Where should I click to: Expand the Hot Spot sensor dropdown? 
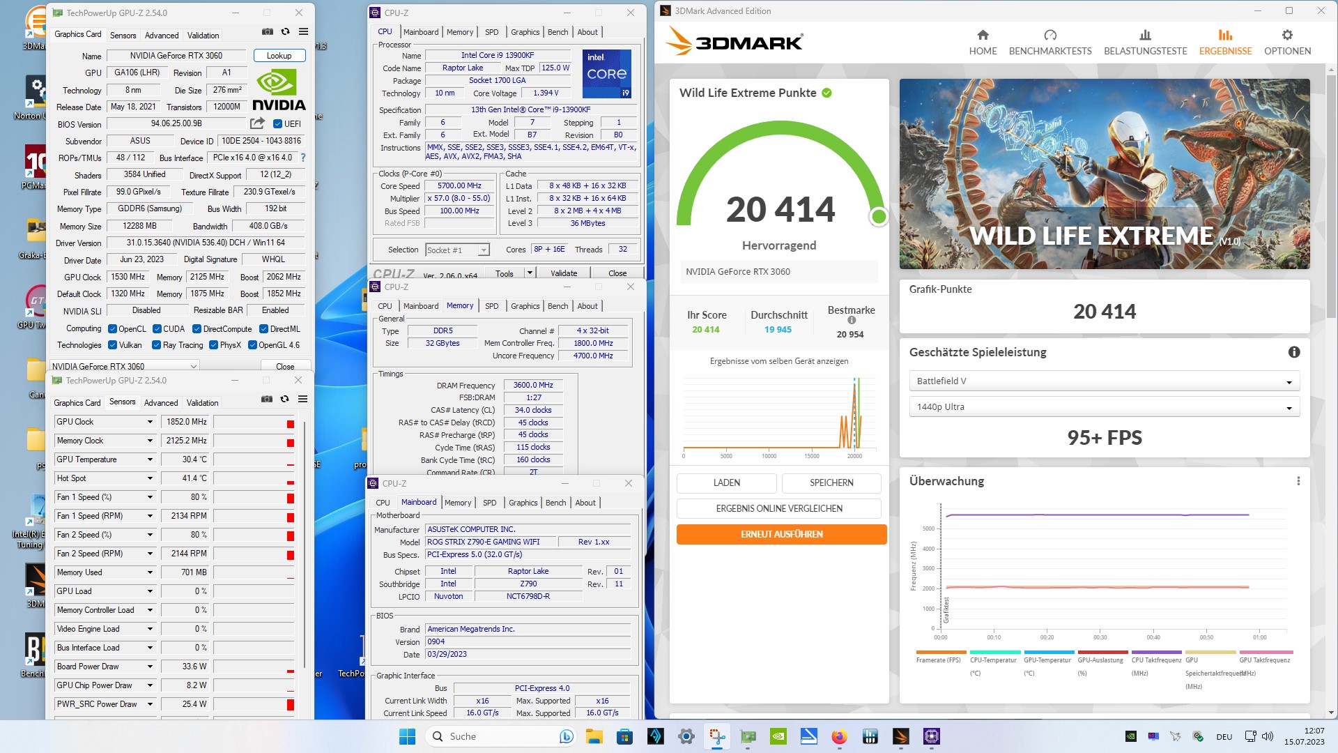tap(149, 478)
